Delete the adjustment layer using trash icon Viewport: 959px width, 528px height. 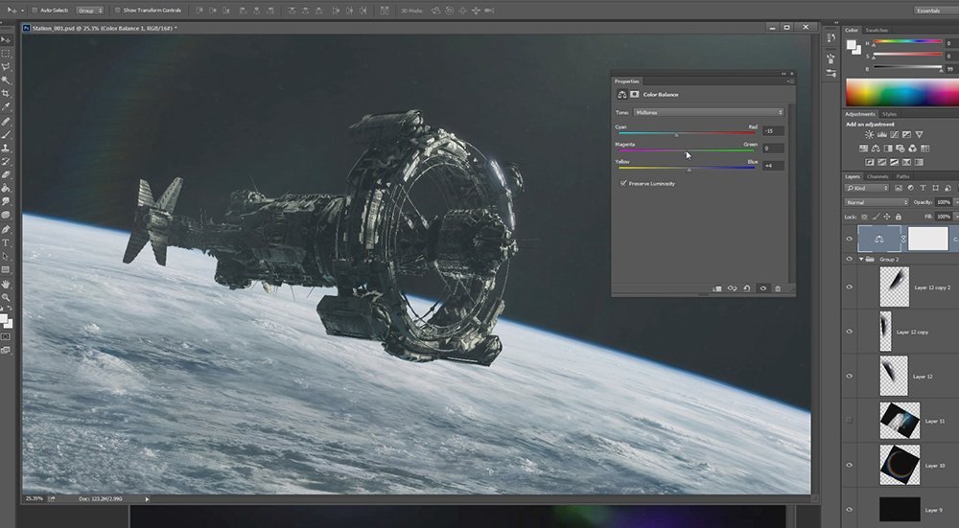(778, 287)
